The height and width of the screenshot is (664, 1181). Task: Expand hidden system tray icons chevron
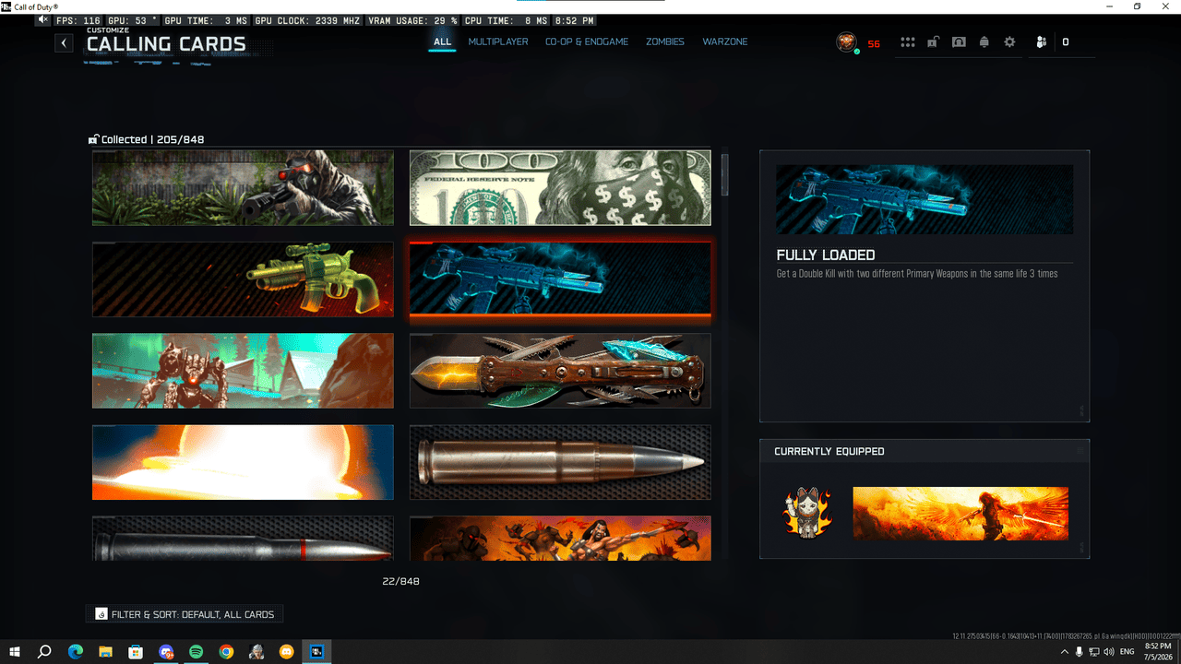[x=1065, y=651]
